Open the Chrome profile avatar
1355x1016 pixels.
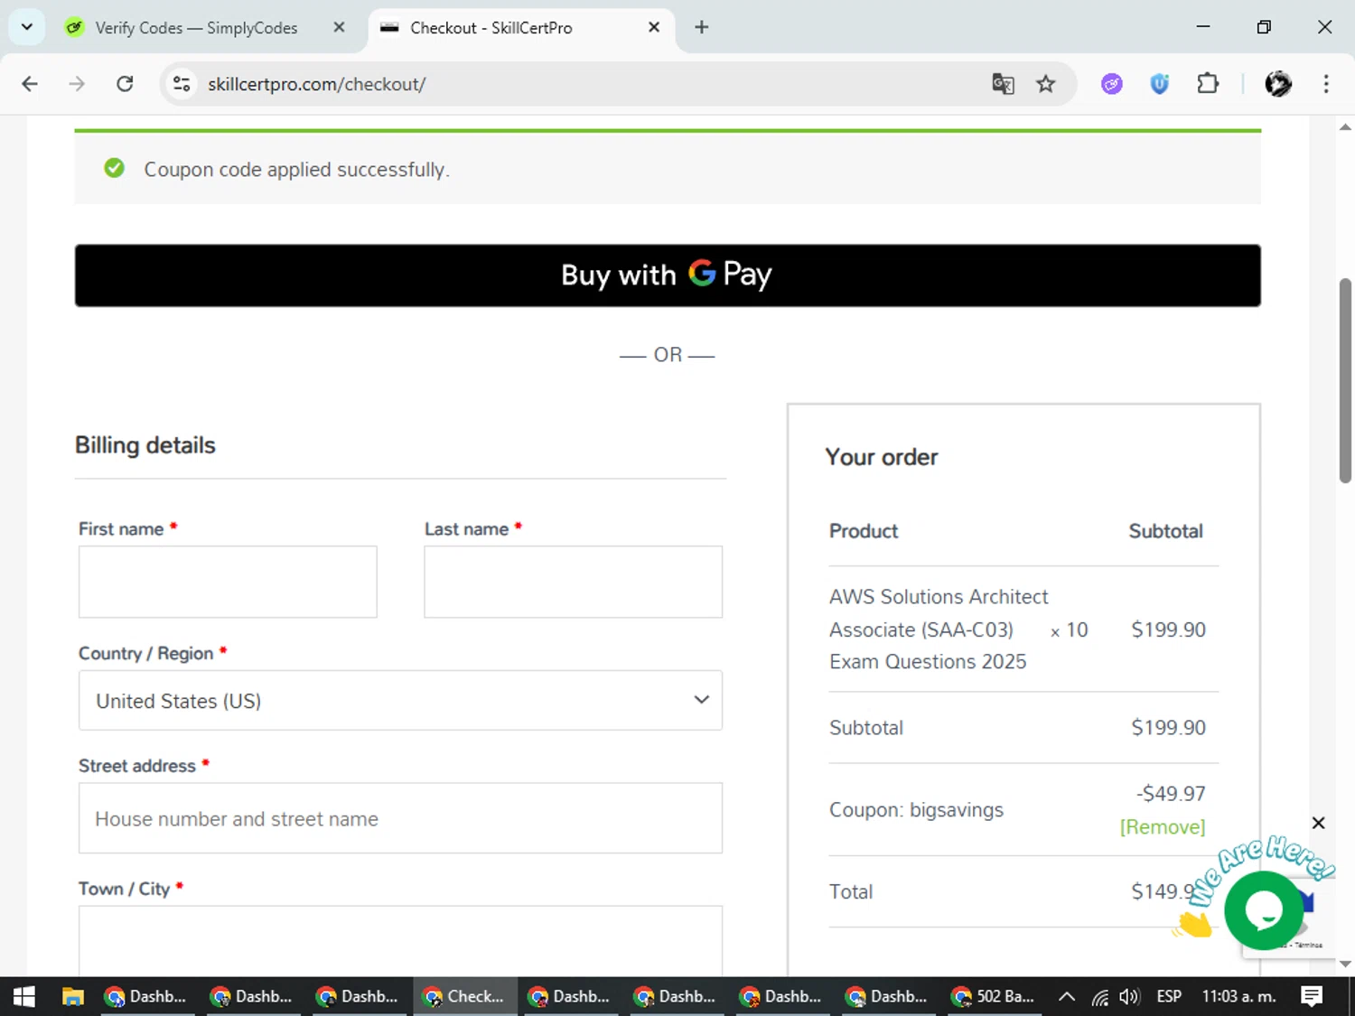coord(1278,84)
